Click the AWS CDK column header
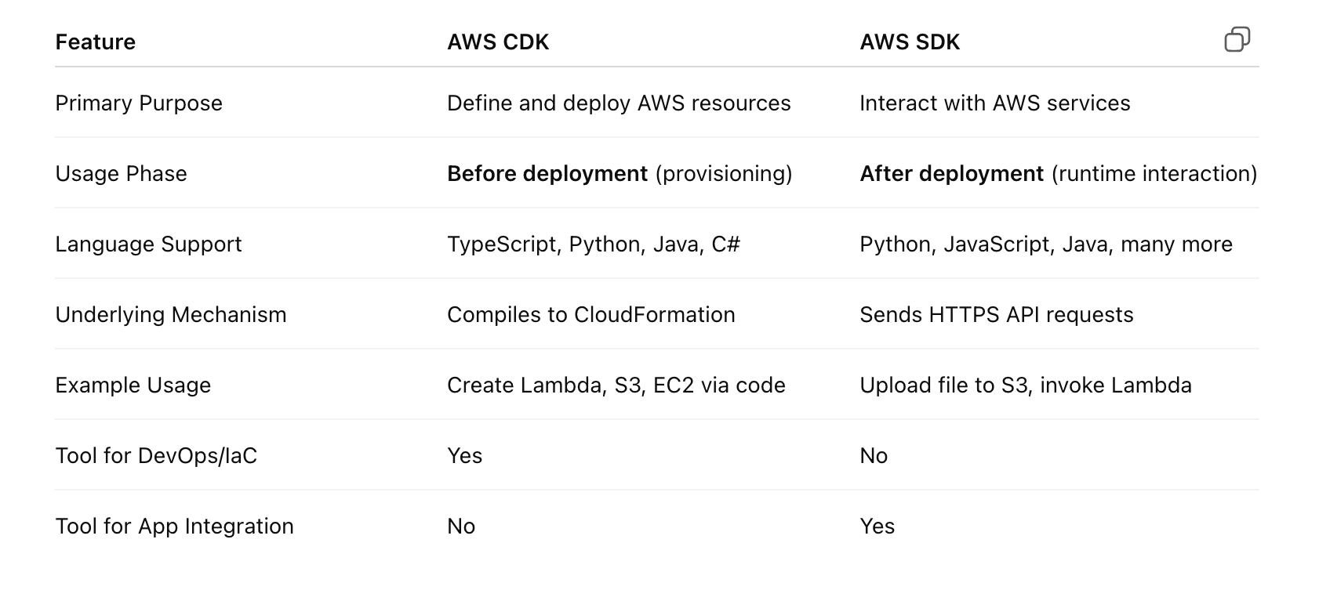This screenshot has height=608, width=1319. pos(498,42)
